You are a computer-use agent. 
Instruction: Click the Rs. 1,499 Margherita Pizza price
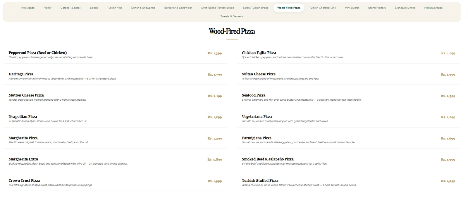tap(215, 139)
